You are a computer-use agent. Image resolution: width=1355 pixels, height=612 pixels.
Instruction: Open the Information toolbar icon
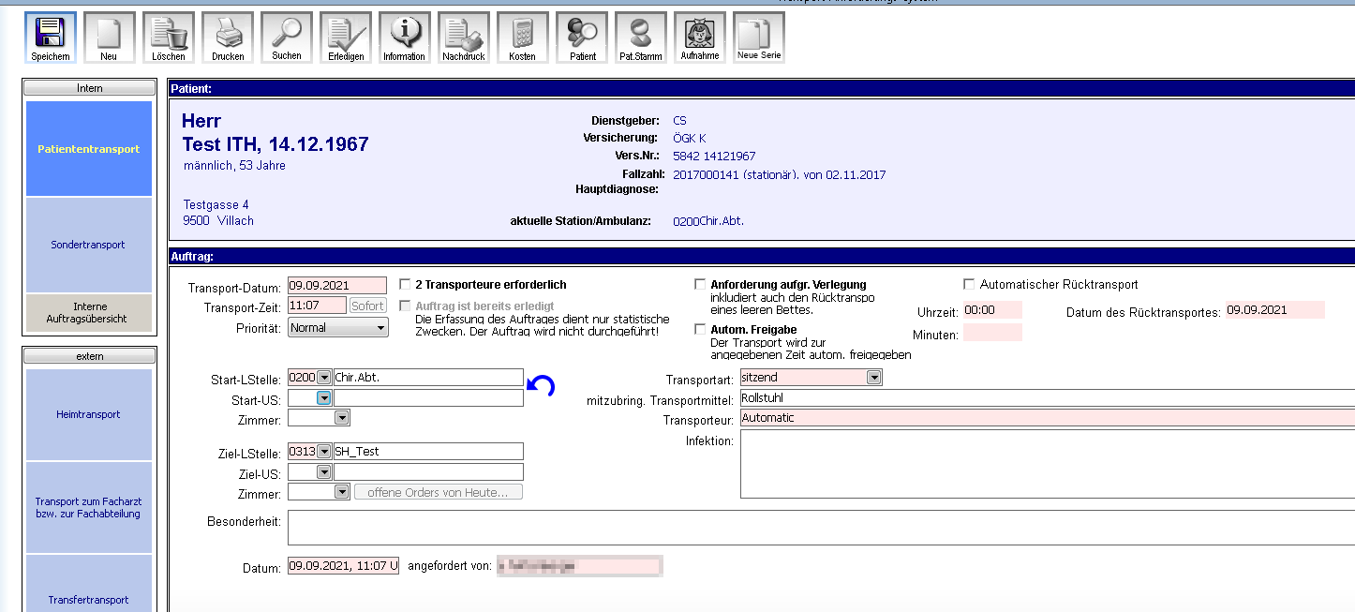[405, 37]
